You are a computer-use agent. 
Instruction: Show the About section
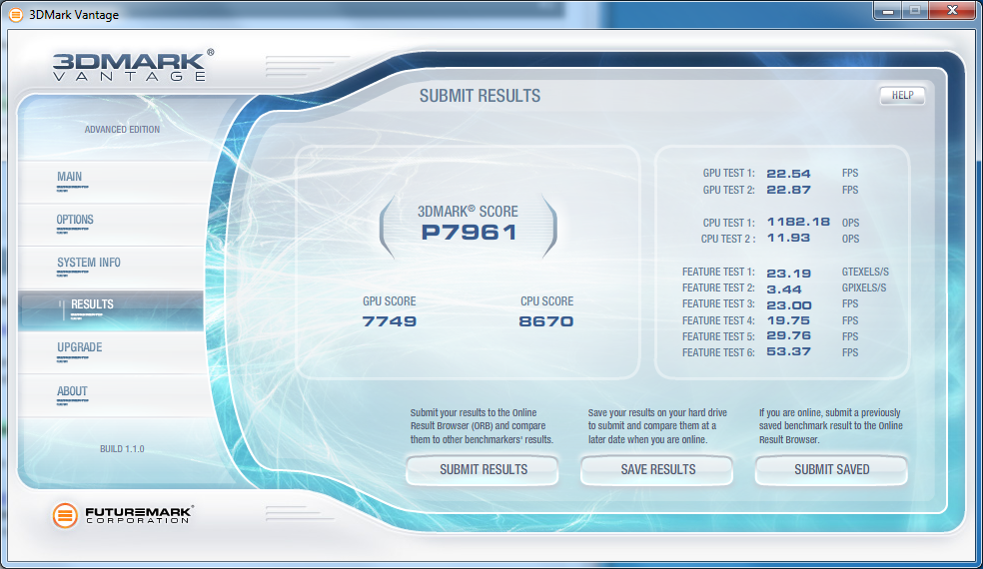point(110,396)
